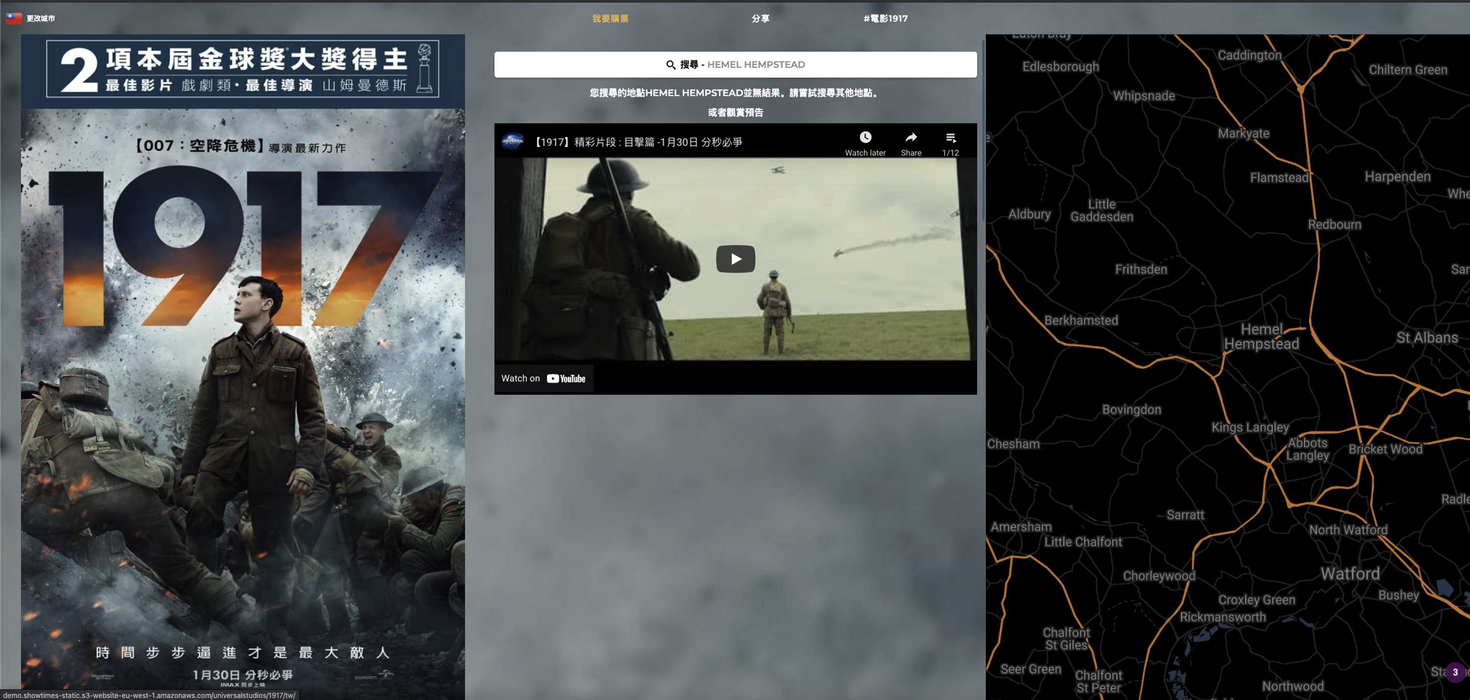The height and width of the screenshot is (700, 1470).
Task: Click the Bricket Wood map label
Action: point(1385,449)
